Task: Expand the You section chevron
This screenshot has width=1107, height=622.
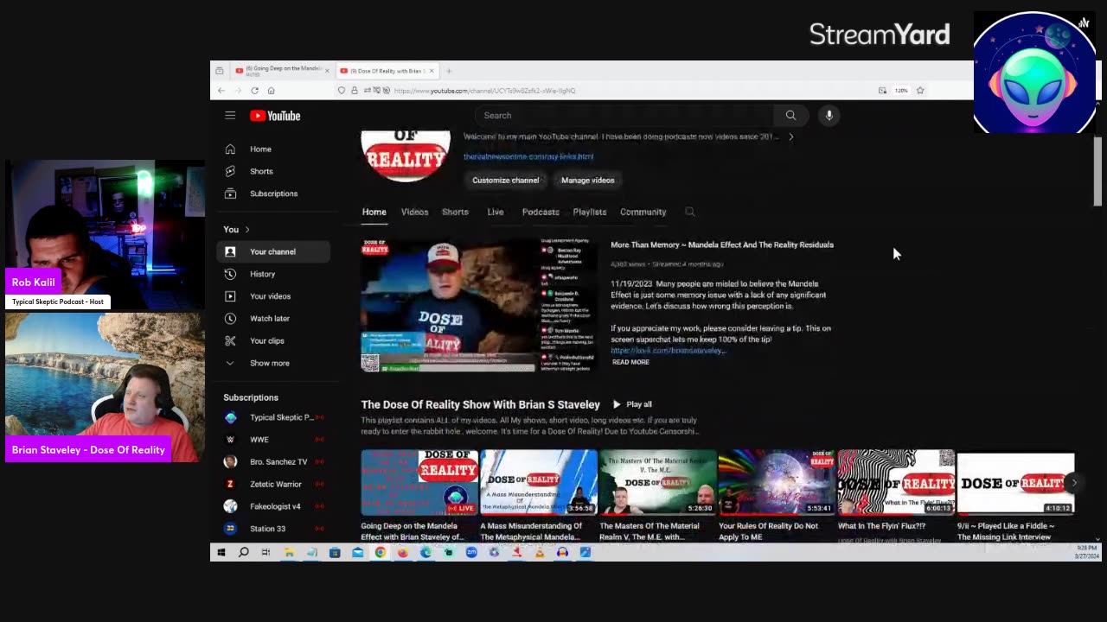Action: point(247,229)
